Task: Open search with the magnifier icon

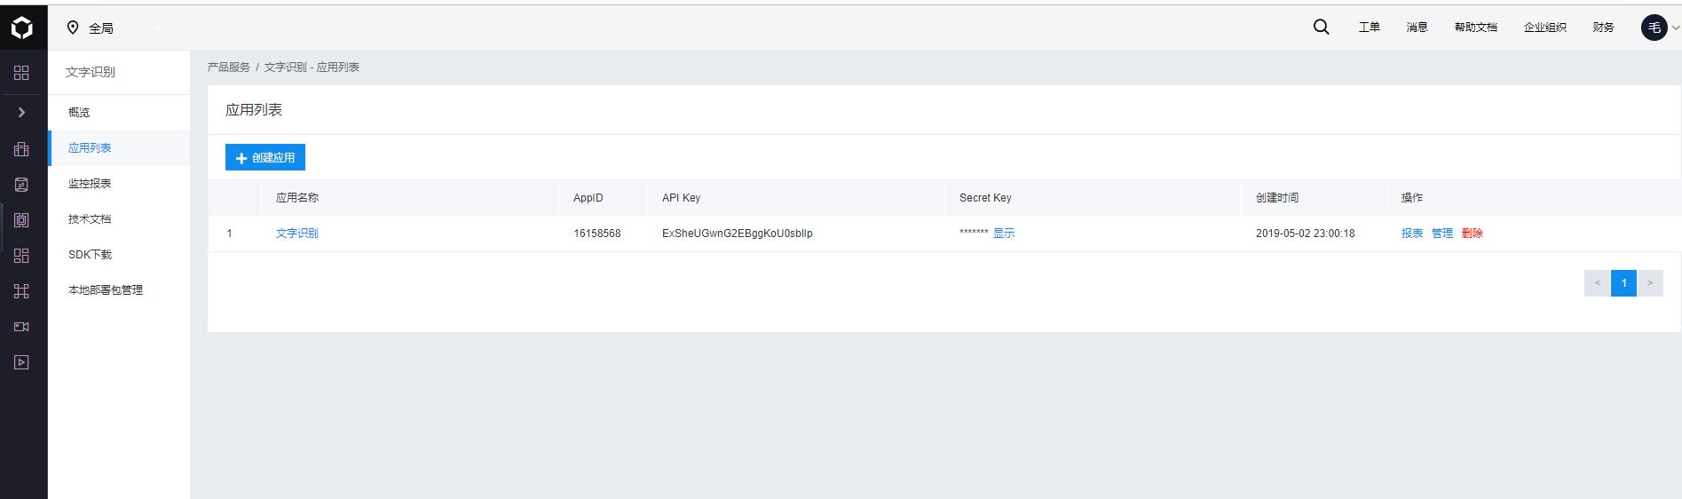Action: click(x=1321, y=28)
